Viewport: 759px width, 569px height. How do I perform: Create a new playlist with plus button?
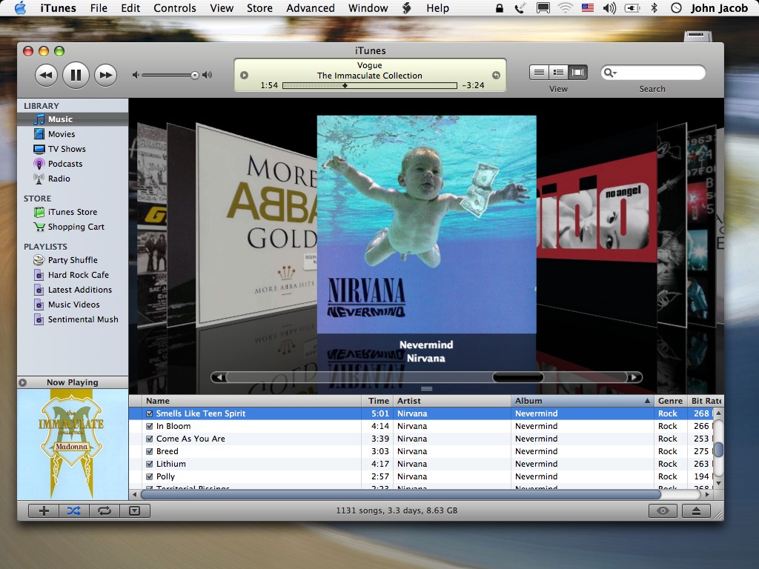[44, 511]
